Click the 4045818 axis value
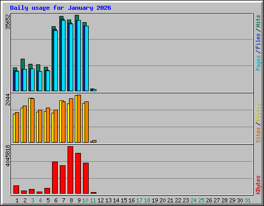 click(8, 156)
